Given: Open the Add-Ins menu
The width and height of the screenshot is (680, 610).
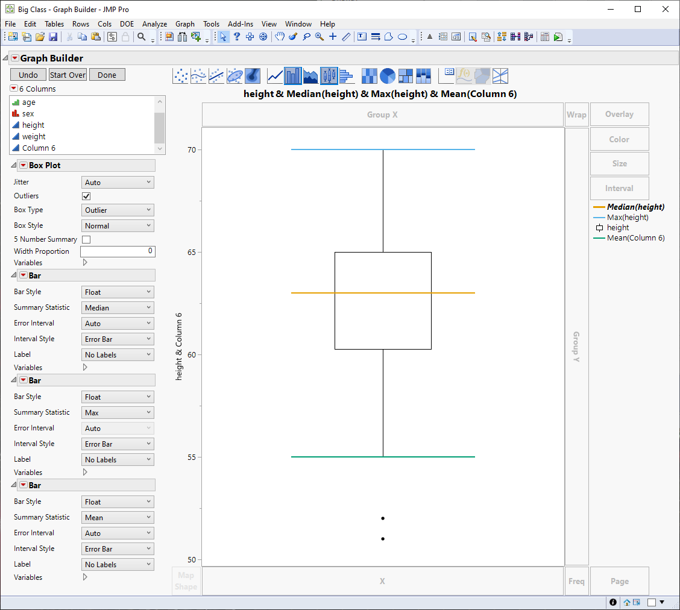Looking at the screenshot, I should click(x=241, y=24).
